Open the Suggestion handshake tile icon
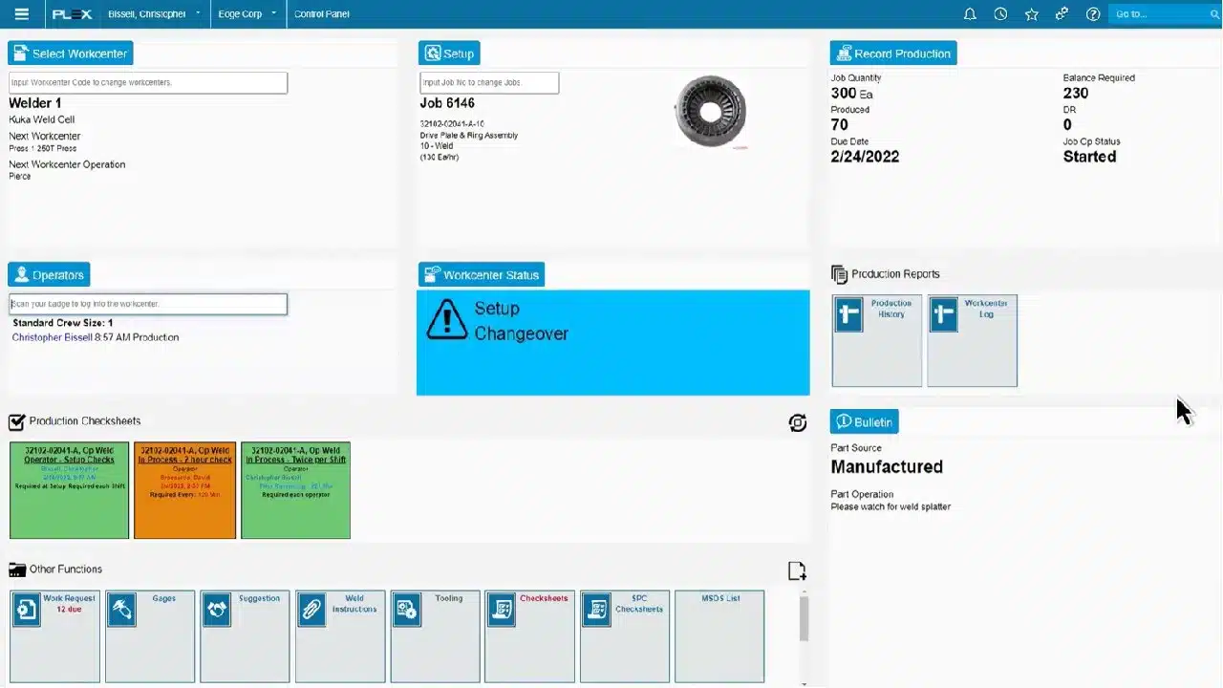The width and height of the screenshot is (1223, 688). pos(217,610)
